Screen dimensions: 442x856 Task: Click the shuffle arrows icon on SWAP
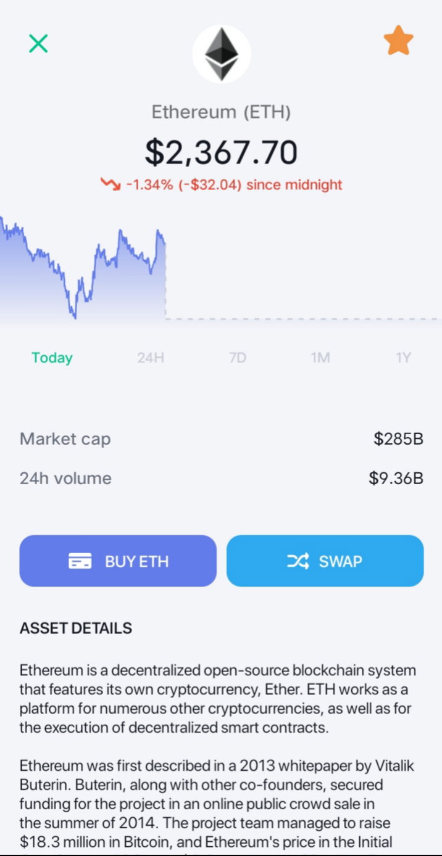(298, 561)
